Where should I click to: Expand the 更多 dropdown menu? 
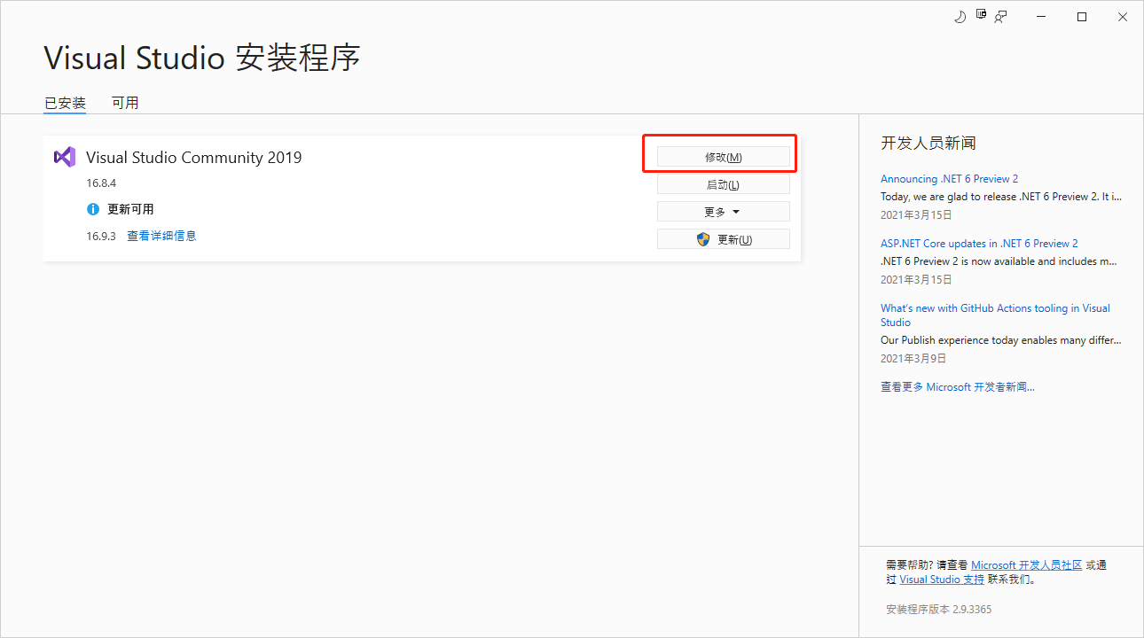coord(723,211)
